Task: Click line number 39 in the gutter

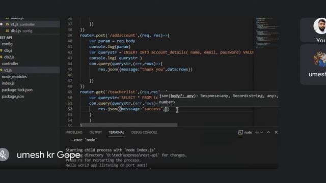Action: (x=70, y=36)
